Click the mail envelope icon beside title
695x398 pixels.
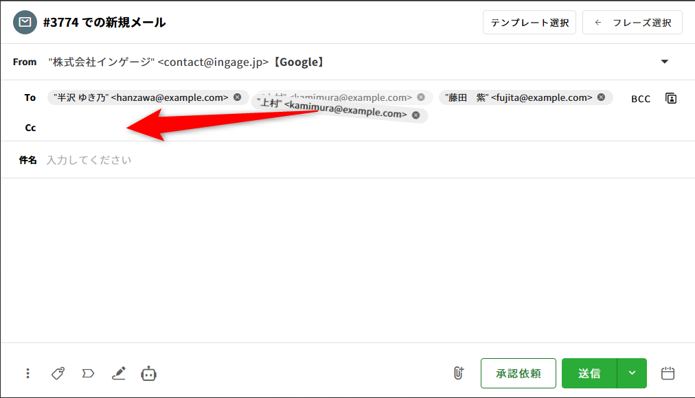tap(25, 22)
